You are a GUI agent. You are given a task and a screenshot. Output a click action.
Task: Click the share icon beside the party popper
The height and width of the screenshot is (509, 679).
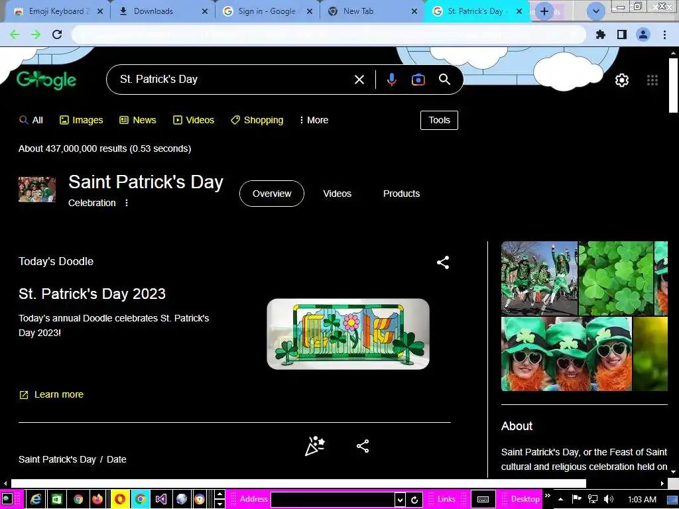pos(363,446)
